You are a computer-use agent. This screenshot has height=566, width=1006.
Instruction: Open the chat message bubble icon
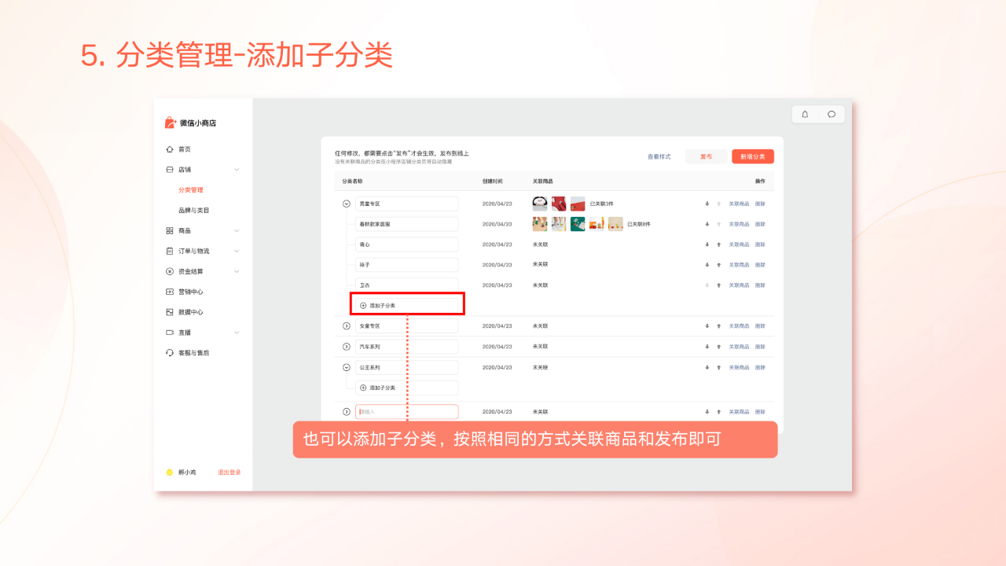(832, 114)
